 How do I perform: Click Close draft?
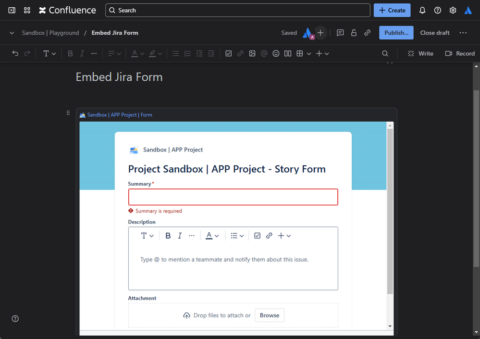[435, 33]
